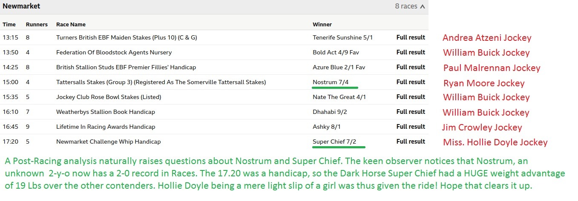The image size is (578, 201).
Task: Click the Race Name column header
Action: coord(71,25)
